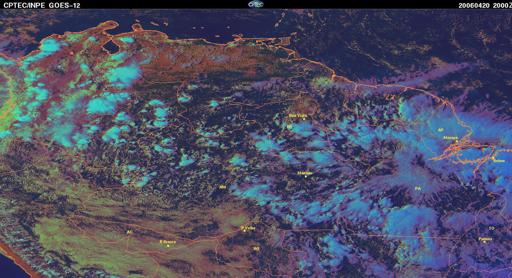Image resolution: width=512 pixels, height=278 pixels.
Task: Click the AP state label
Action: [x=441, y=130]
